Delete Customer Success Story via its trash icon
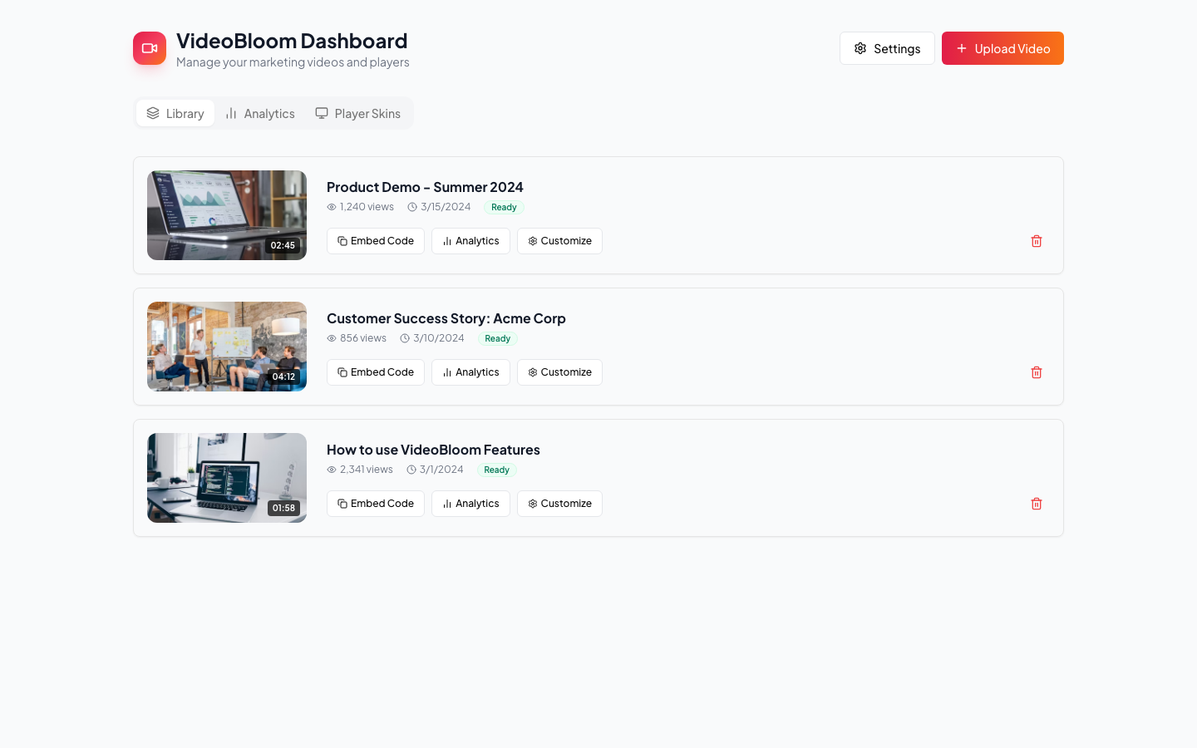 1037,372
